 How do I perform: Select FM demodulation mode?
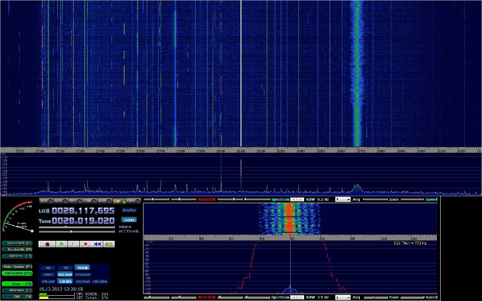[75, 201]
